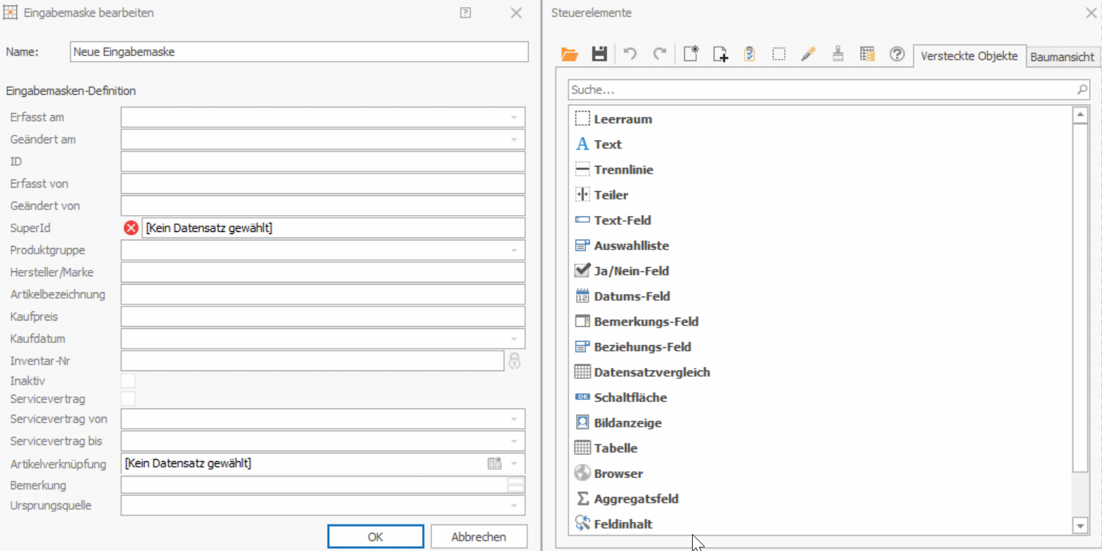Click the dashed-rectangle selection icon in toolbar
Screen dimensions: 1102x551
pyautogui.click(x=779, y=54)
